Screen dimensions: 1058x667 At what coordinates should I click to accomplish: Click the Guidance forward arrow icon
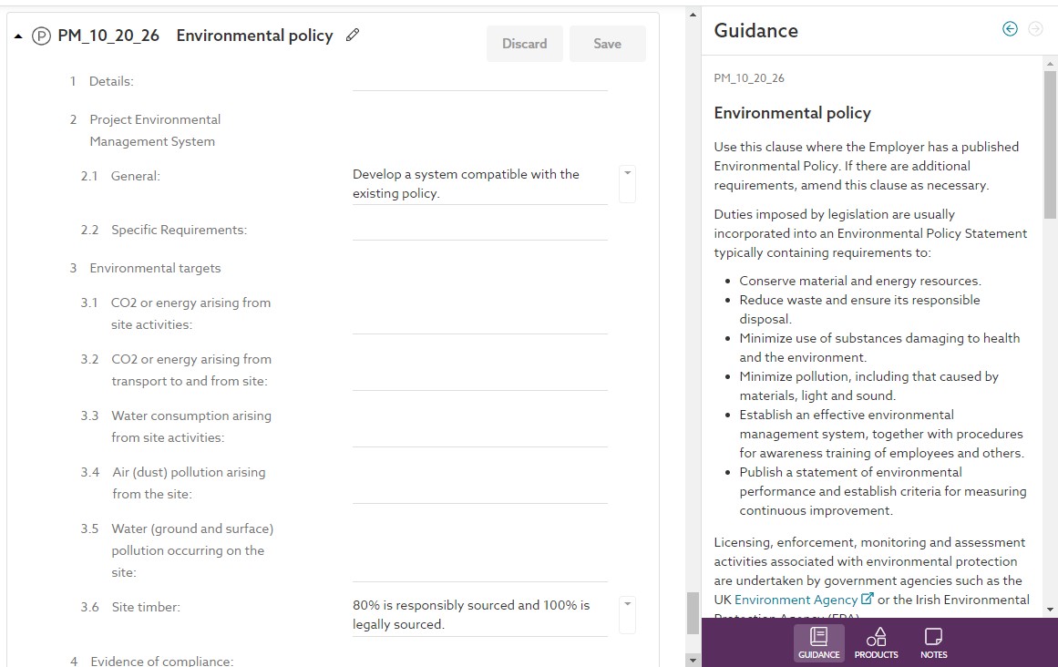click(x=1035, y=29)
